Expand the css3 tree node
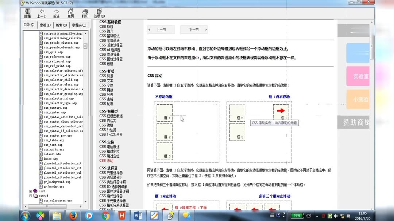This screenshot has height=221, width=394. [31, 191]
